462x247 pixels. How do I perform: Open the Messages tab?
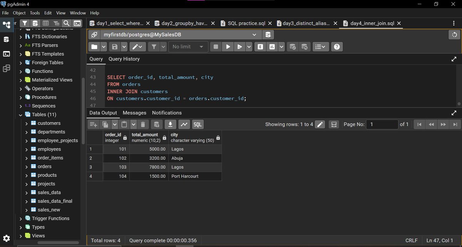pyautogui.click(x=134, y=113)
